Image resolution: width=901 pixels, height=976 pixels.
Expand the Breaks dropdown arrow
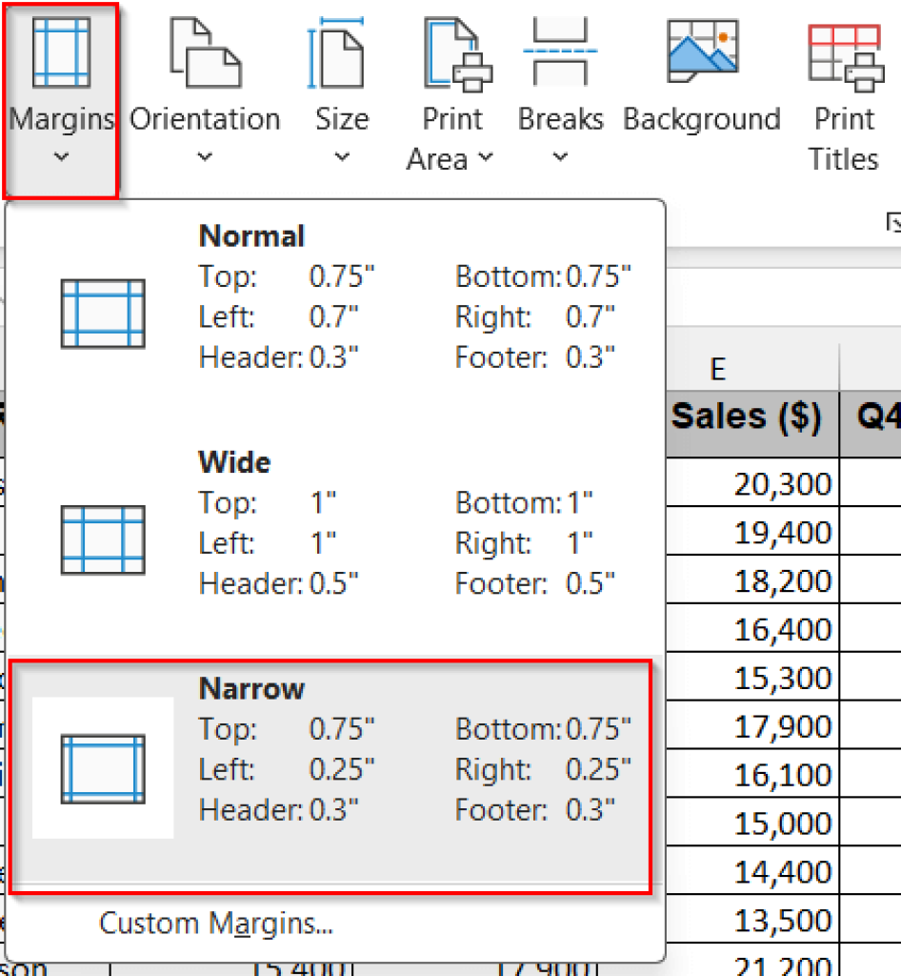pyautogui.click(x=560, y=157)
